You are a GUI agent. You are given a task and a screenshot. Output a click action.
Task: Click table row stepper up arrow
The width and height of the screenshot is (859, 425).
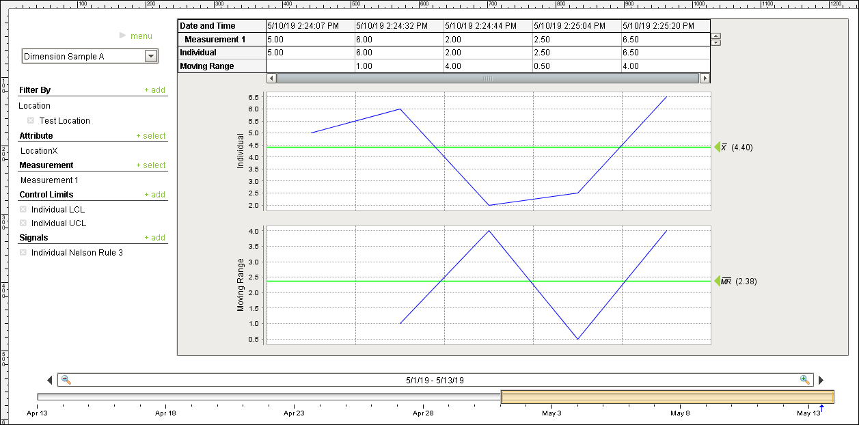(715, 36)
